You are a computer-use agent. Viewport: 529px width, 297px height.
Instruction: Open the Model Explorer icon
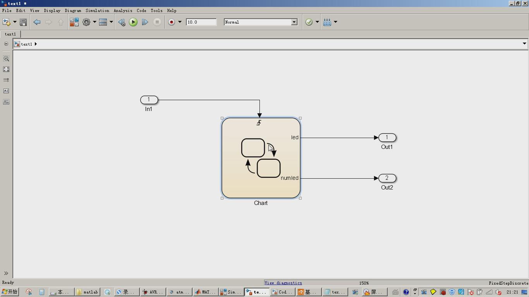[103, 22]
